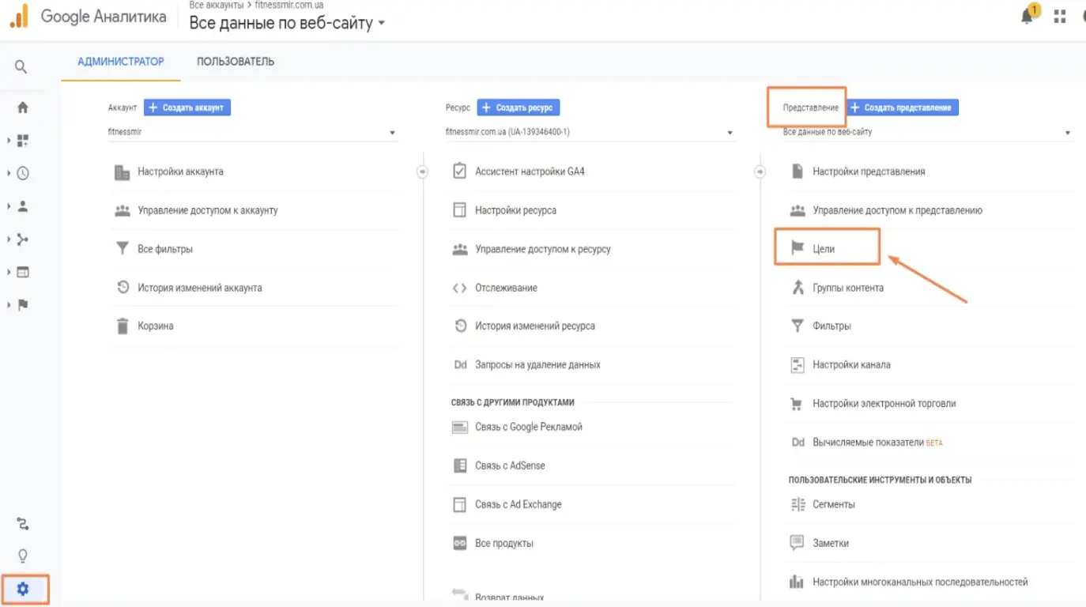Open Все продукты

pos(504,543)
